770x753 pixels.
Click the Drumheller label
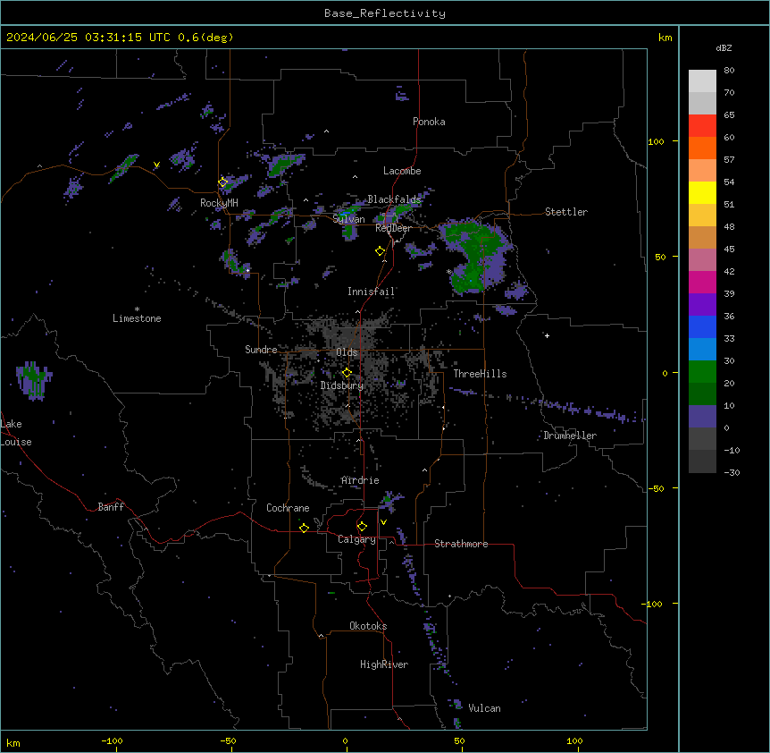[570, 436]
